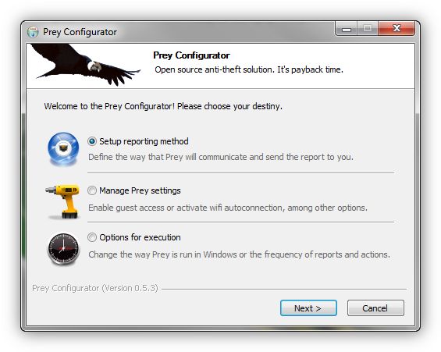This screenshot has width=441, height=352.
Task: Click the 'Change the way Prey is run' description
Action: 240,254
